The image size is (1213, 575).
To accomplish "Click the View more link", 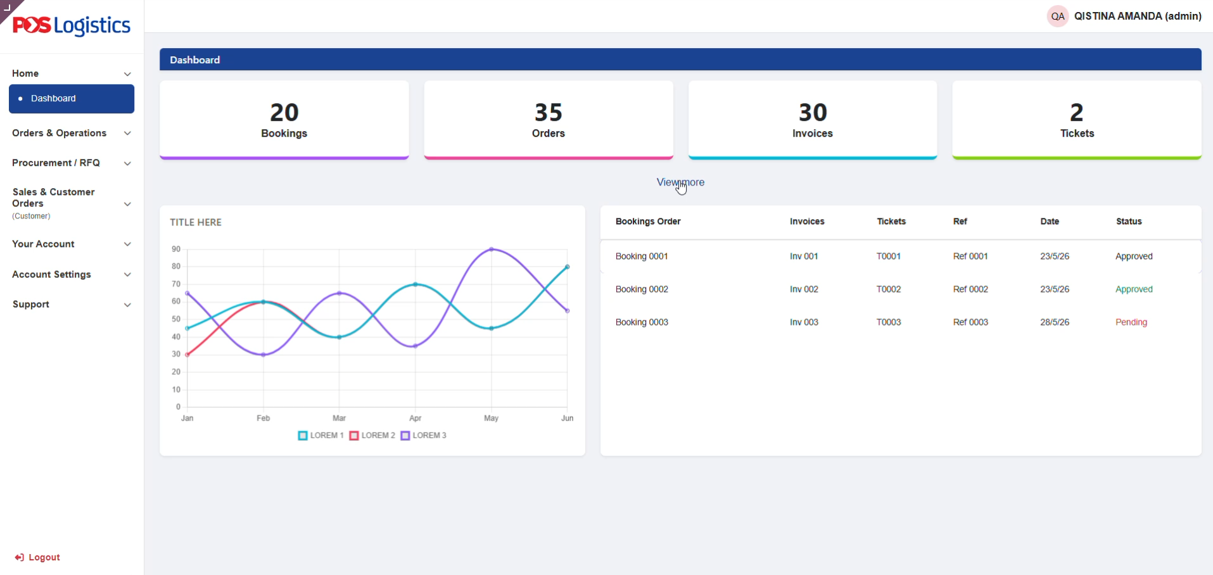I will coord(680,182).
